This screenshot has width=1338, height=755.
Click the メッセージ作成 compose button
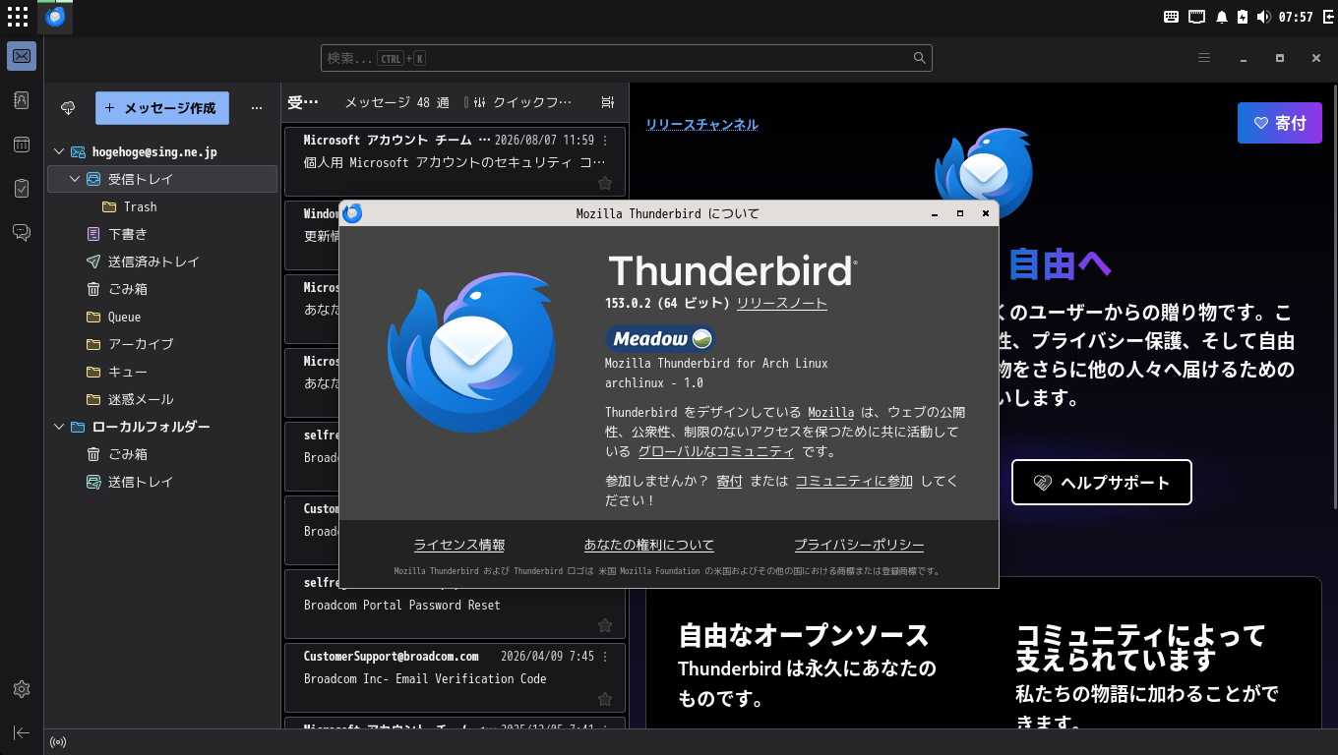pos(162,108)
